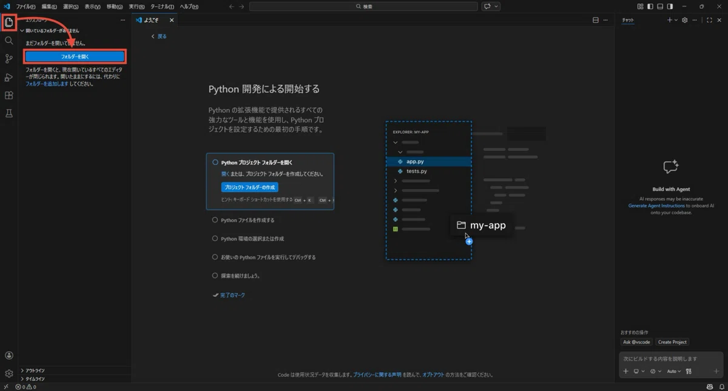Open the Copilot chat icon in title bar
Viewport: 728px width, 391px height.
click(x=487, y=6)
